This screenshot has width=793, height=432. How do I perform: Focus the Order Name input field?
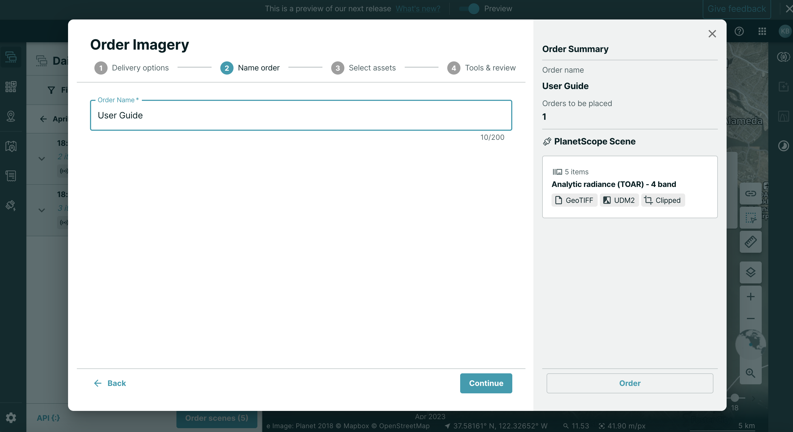tap(301, 115)
